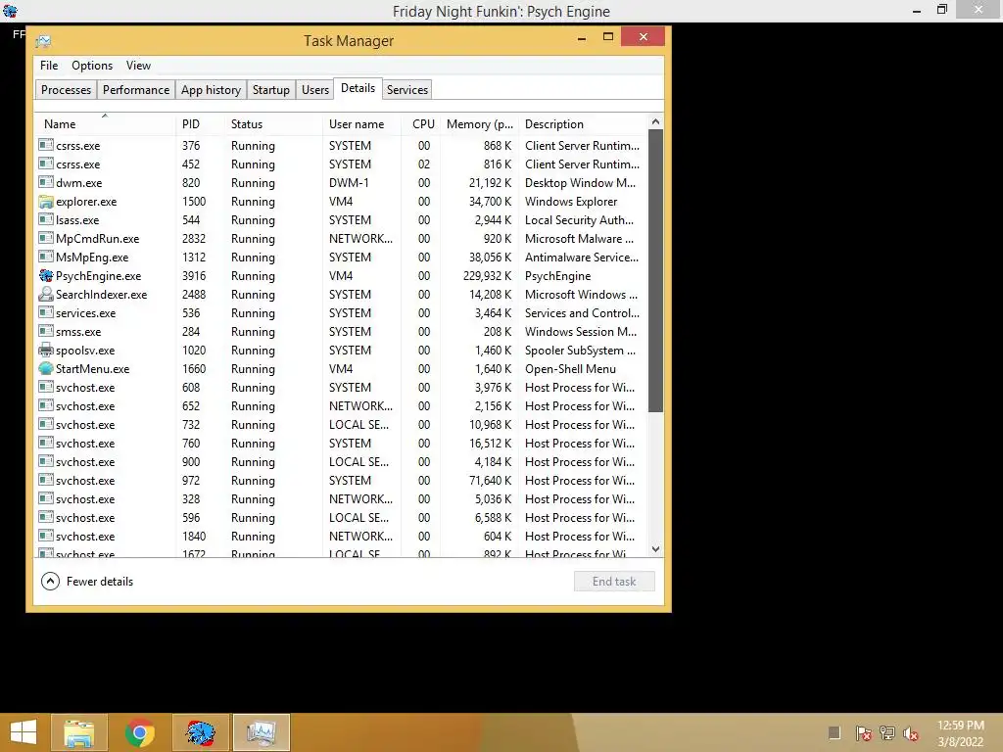The height and width of the screenshot is (752, 1003).
Task: Switch to the Processes tab
Action: point(66,89)
